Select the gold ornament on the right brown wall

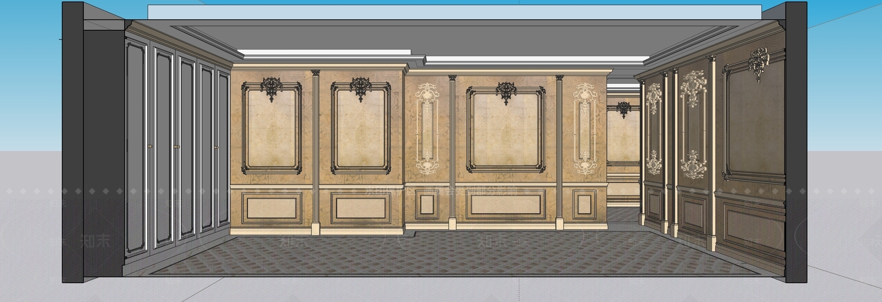(759, 62)
